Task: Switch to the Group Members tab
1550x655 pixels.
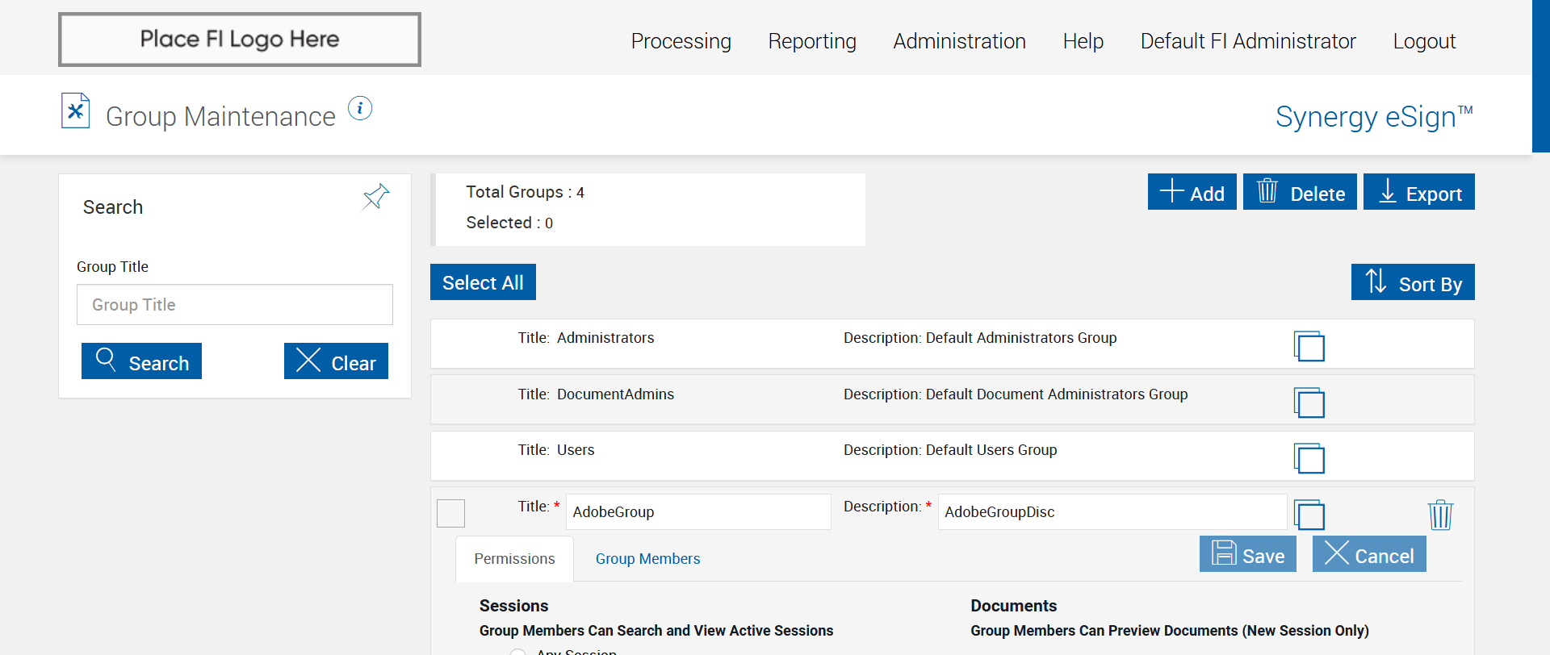Action: point(647,559)
